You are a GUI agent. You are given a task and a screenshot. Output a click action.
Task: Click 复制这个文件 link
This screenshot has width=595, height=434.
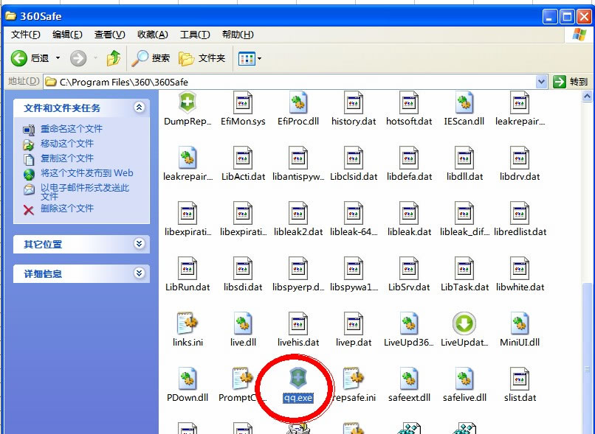[66, 158]
